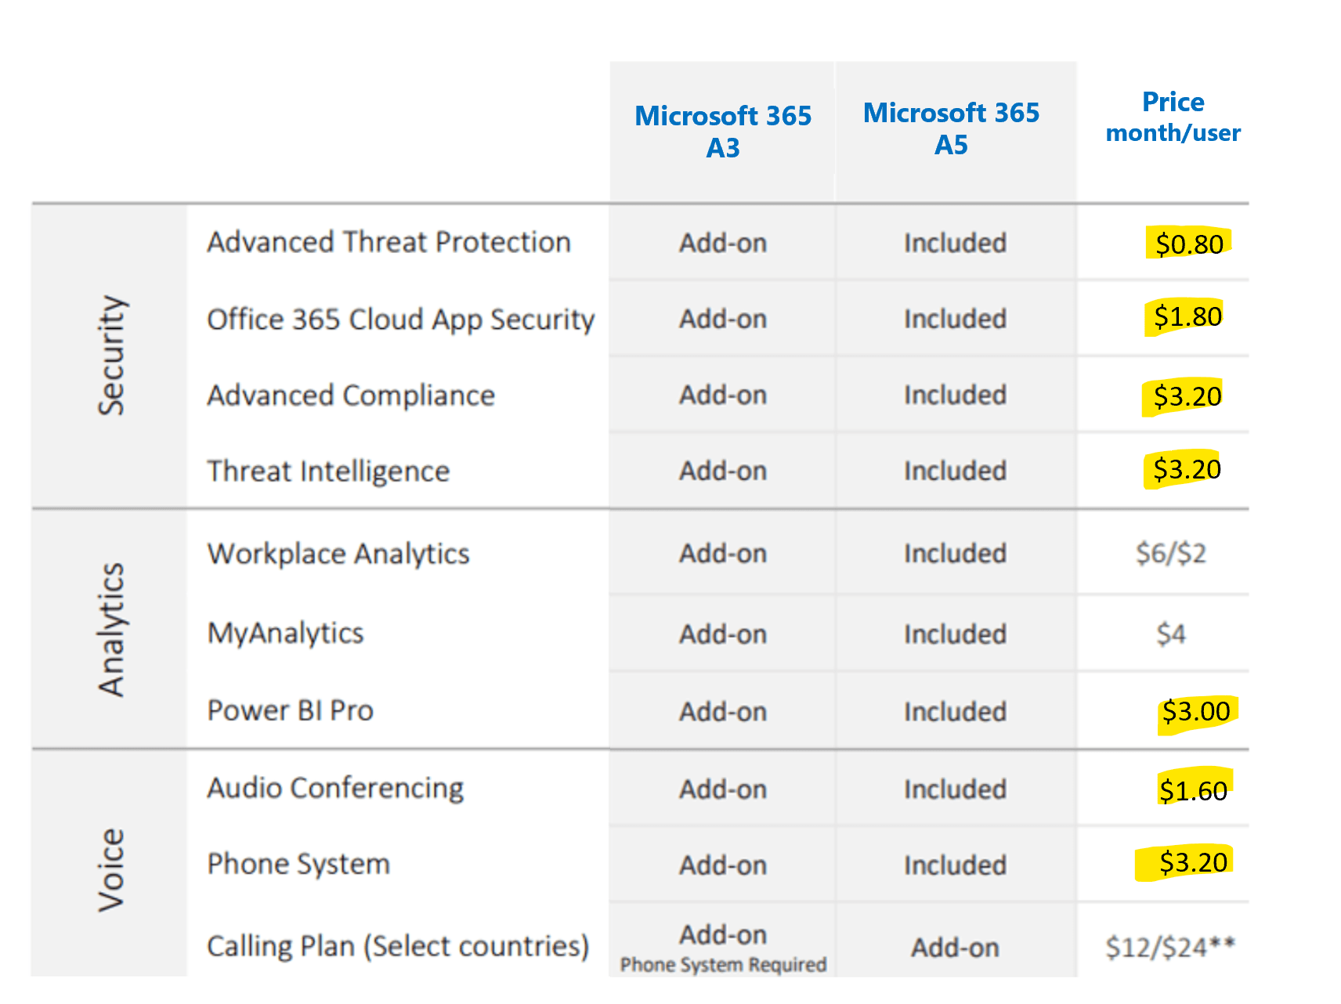Select the Security category label
Viewport: 1341px width, 1004px height.
pos(111,356)
